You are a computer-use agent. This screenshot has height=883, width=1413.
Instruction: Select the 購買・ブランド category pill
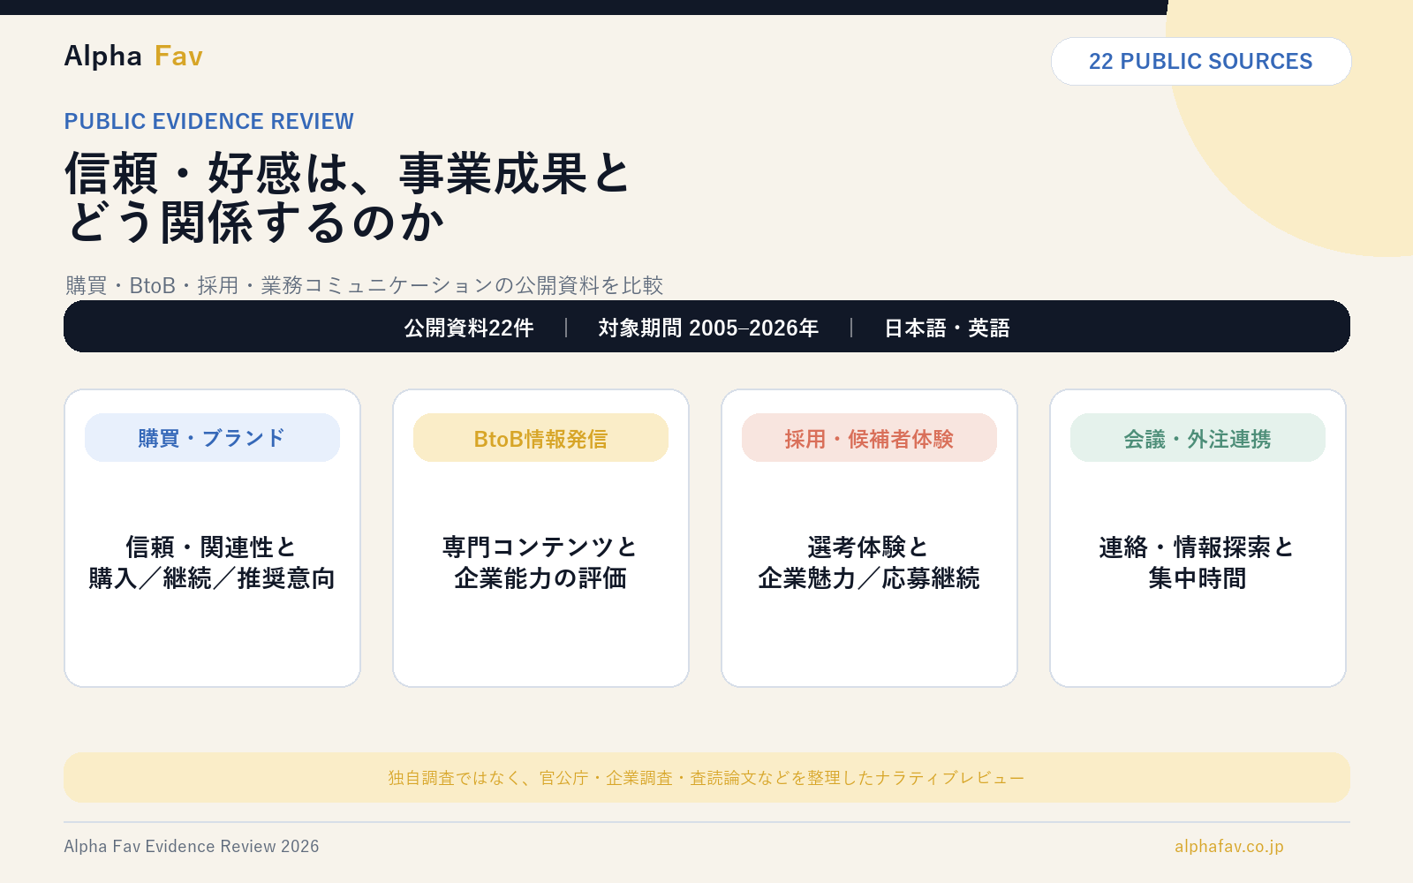click(212, 438)
